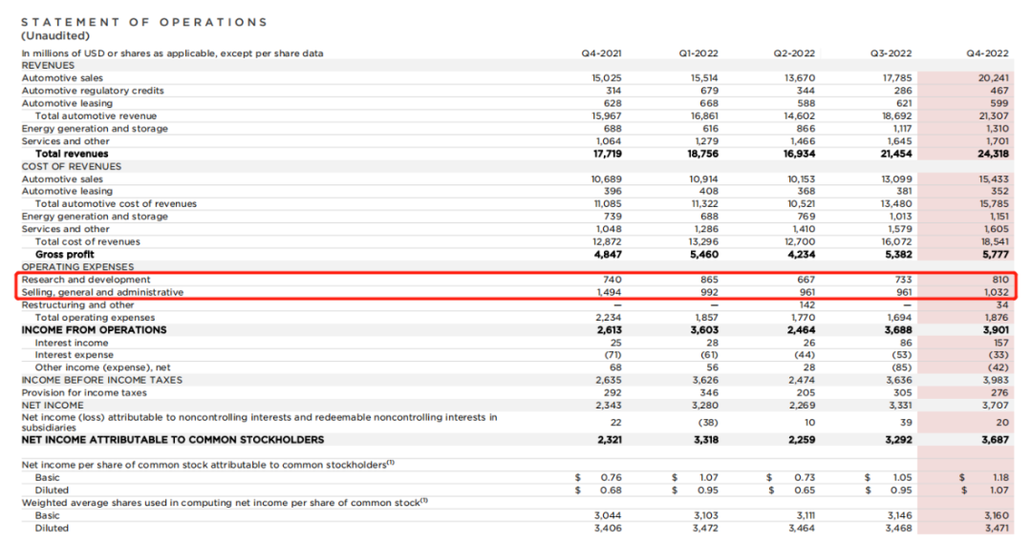Screen dimensions: 1032x543
Task: Click Net Income Attributable to Common Stockholders label
Action: (x=173, y=440)
